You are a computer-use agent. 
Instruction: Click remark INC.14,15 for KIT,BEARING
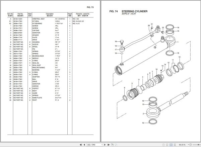[x=76, y=24]
